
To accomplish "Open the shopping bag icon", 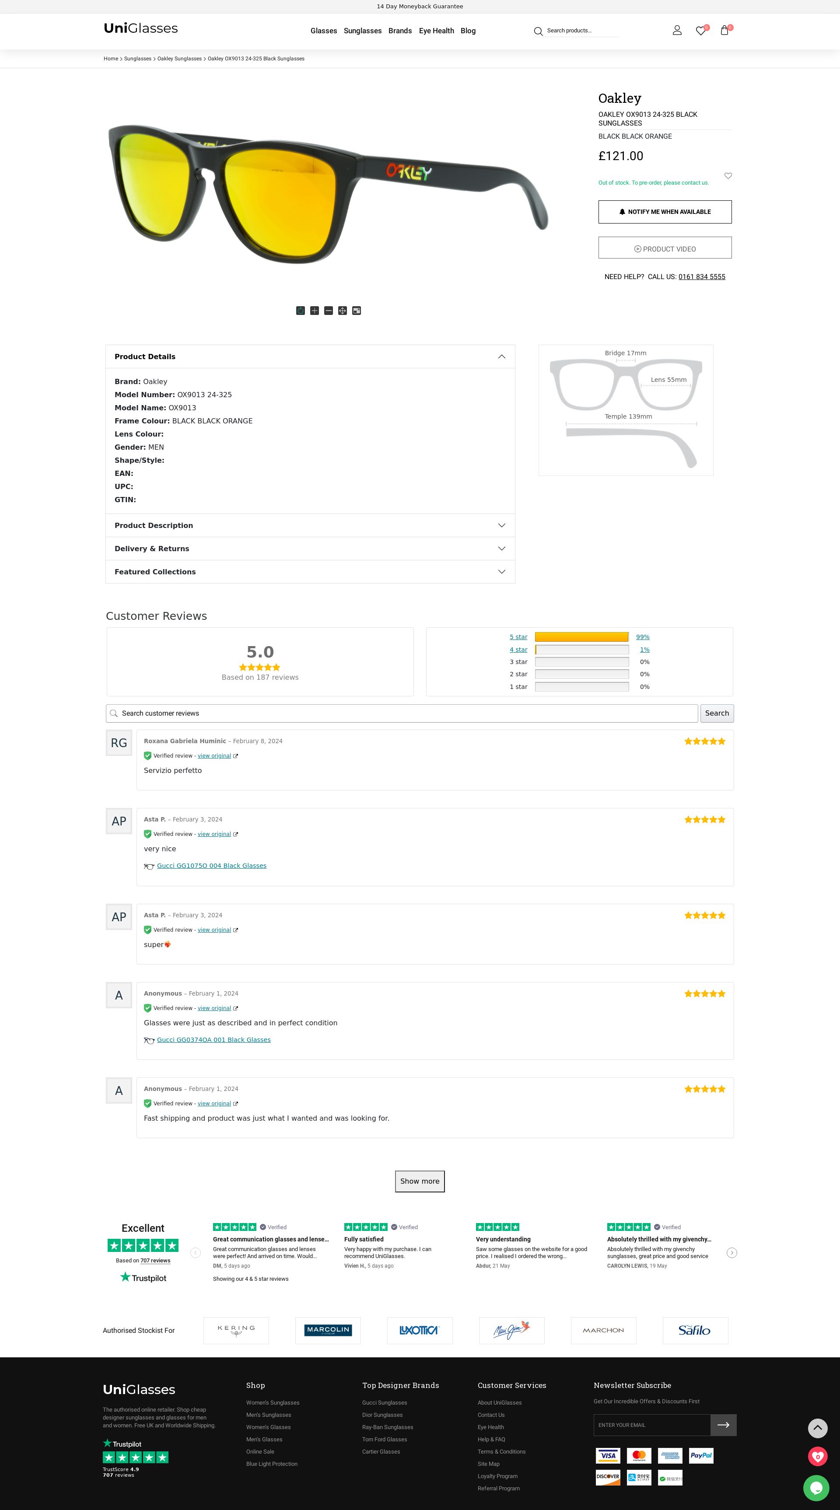I will click(724, 31).
